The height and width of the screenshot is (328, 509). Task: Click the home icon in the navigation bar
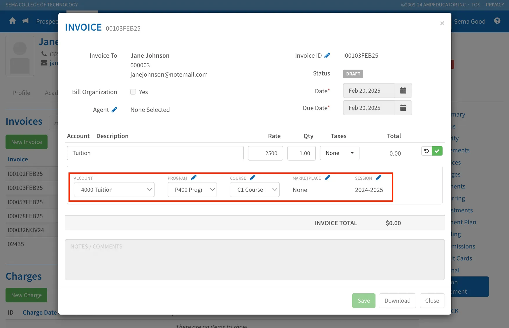[13, 21]
